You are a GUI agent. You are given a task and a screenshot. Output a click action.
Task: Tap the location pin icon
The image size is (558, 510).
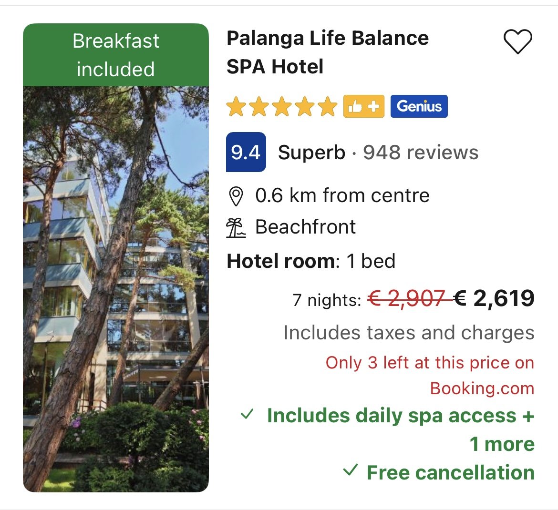(236, 196)
